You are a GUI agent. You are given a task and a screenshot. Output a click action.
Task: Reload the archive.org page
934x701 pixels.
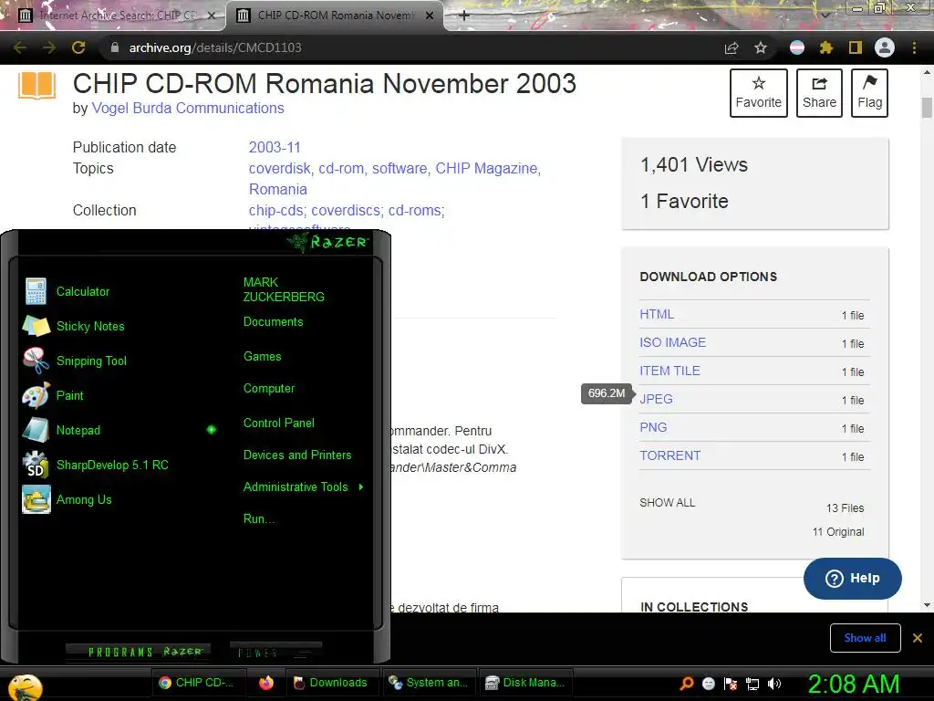click(78, 47)
